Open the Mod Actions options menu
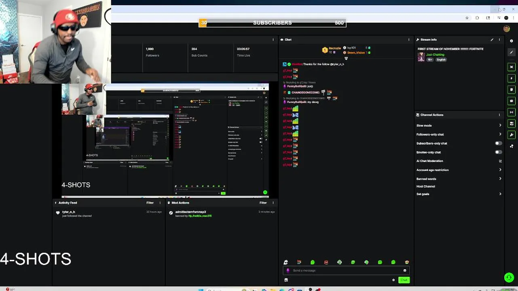Viewport: 518px width, 291px height. pos(273,203)
